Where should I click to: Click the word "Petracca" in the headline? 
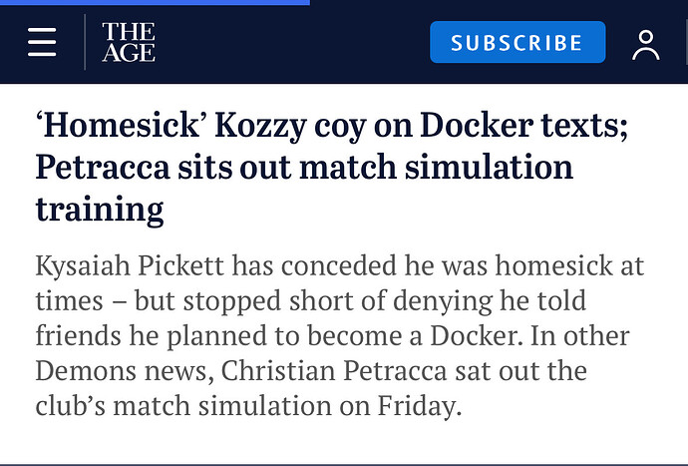point(103,168)
